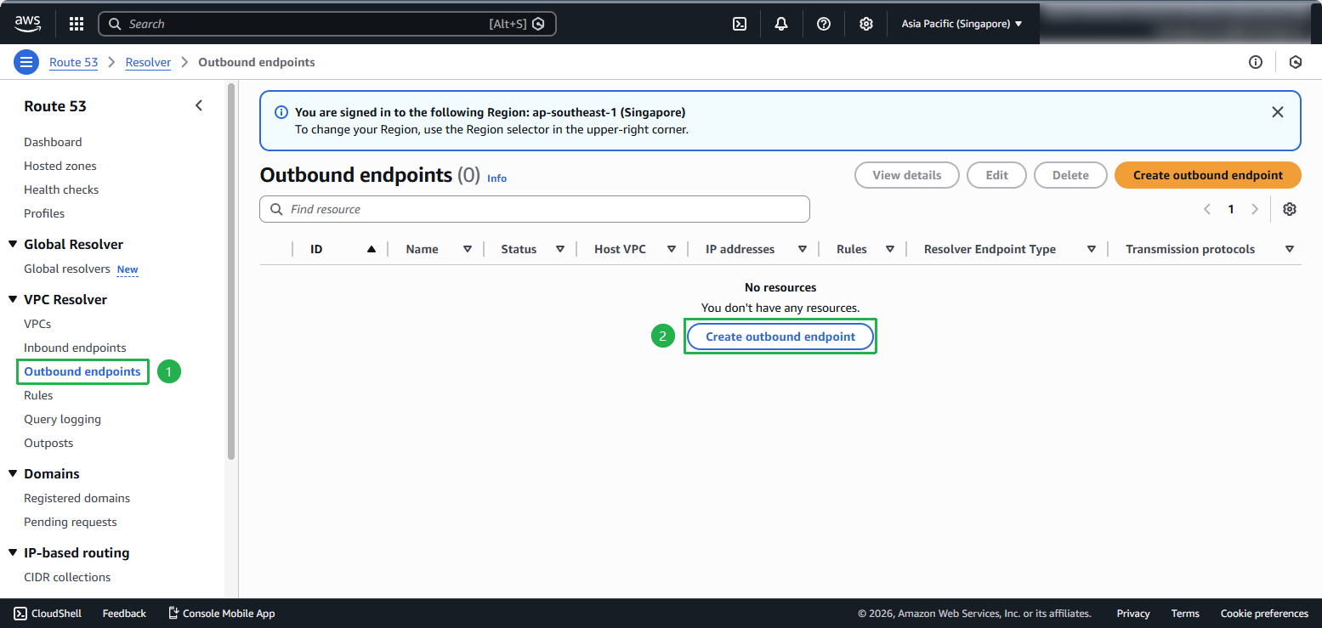Screen dimensions: 1322x628
Task: Collapse the IP-based routing section
Action: (13, 553)
